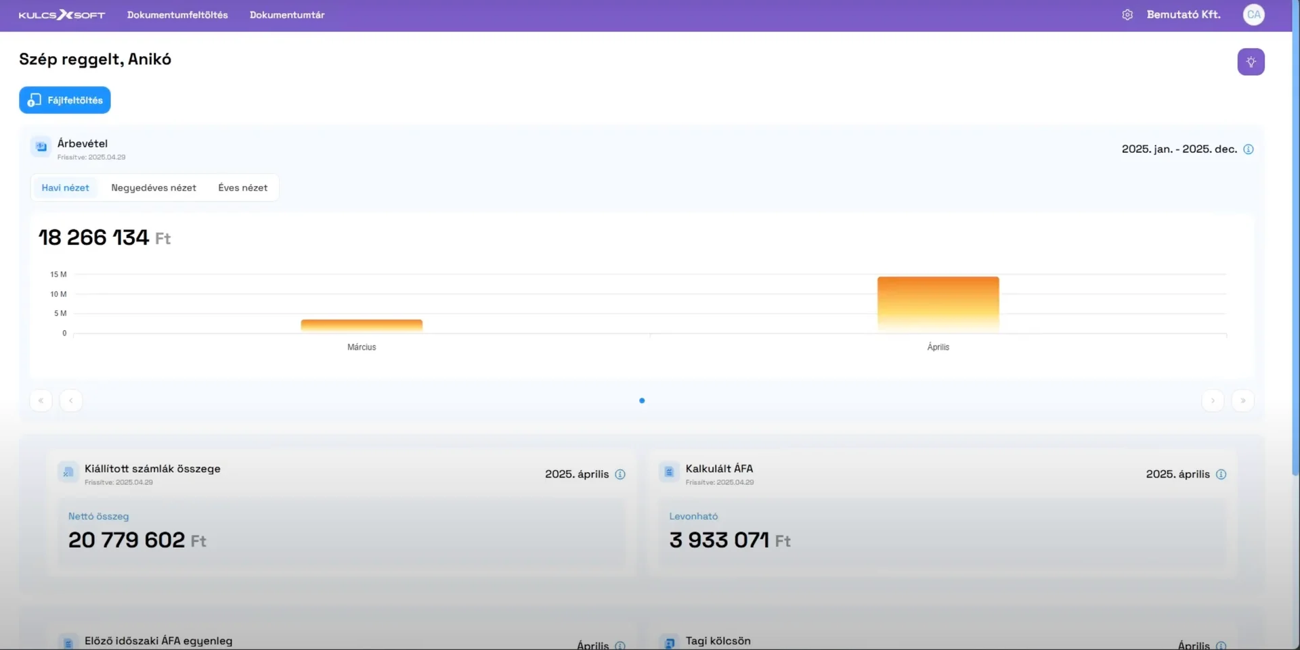The image size is (1300, 650).
Task: Click the Április axis label
Action: (x=938, y=347)
